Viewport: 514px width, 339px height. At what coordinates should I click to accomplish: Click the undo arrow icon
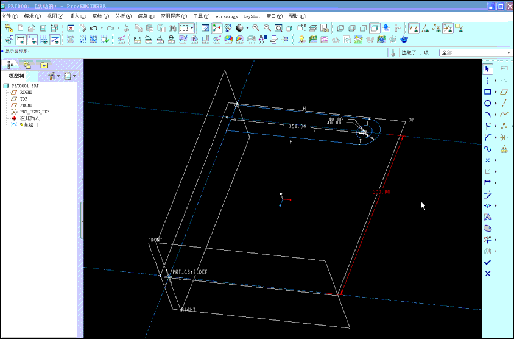94,28
